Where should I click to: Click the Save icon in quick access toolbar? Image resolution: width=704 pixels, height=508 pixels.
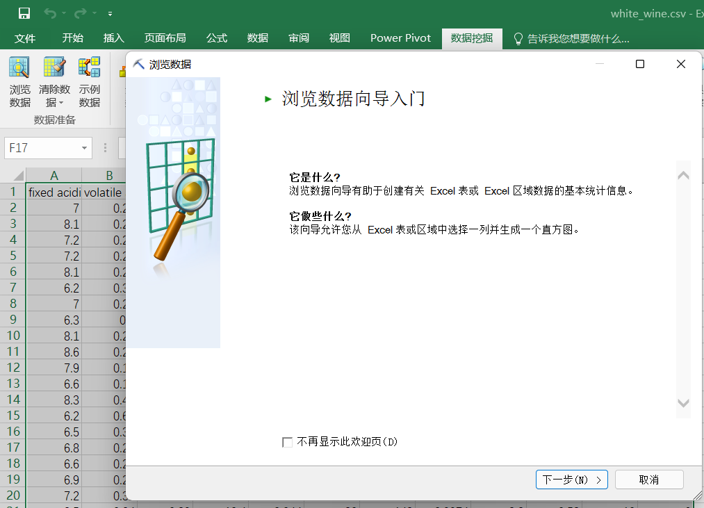[24, 13]
